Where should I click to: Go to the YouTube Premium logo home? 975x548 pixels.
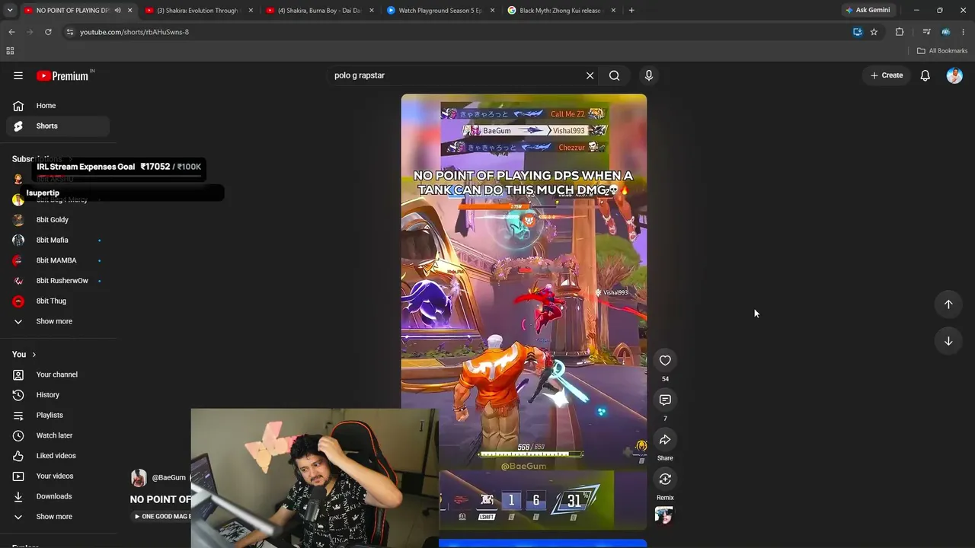(64, 75)
